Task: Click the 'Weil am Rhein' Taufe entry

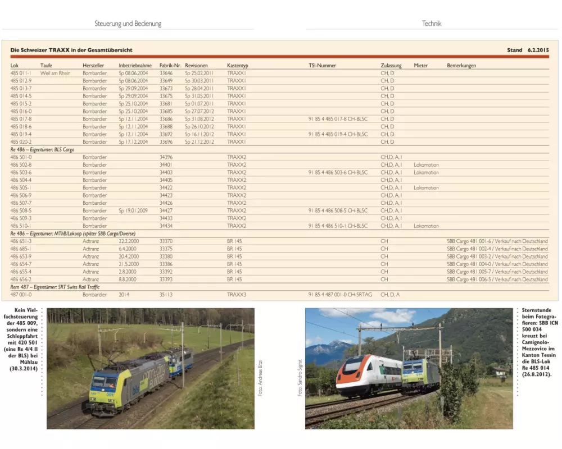Action: point(56,73)
